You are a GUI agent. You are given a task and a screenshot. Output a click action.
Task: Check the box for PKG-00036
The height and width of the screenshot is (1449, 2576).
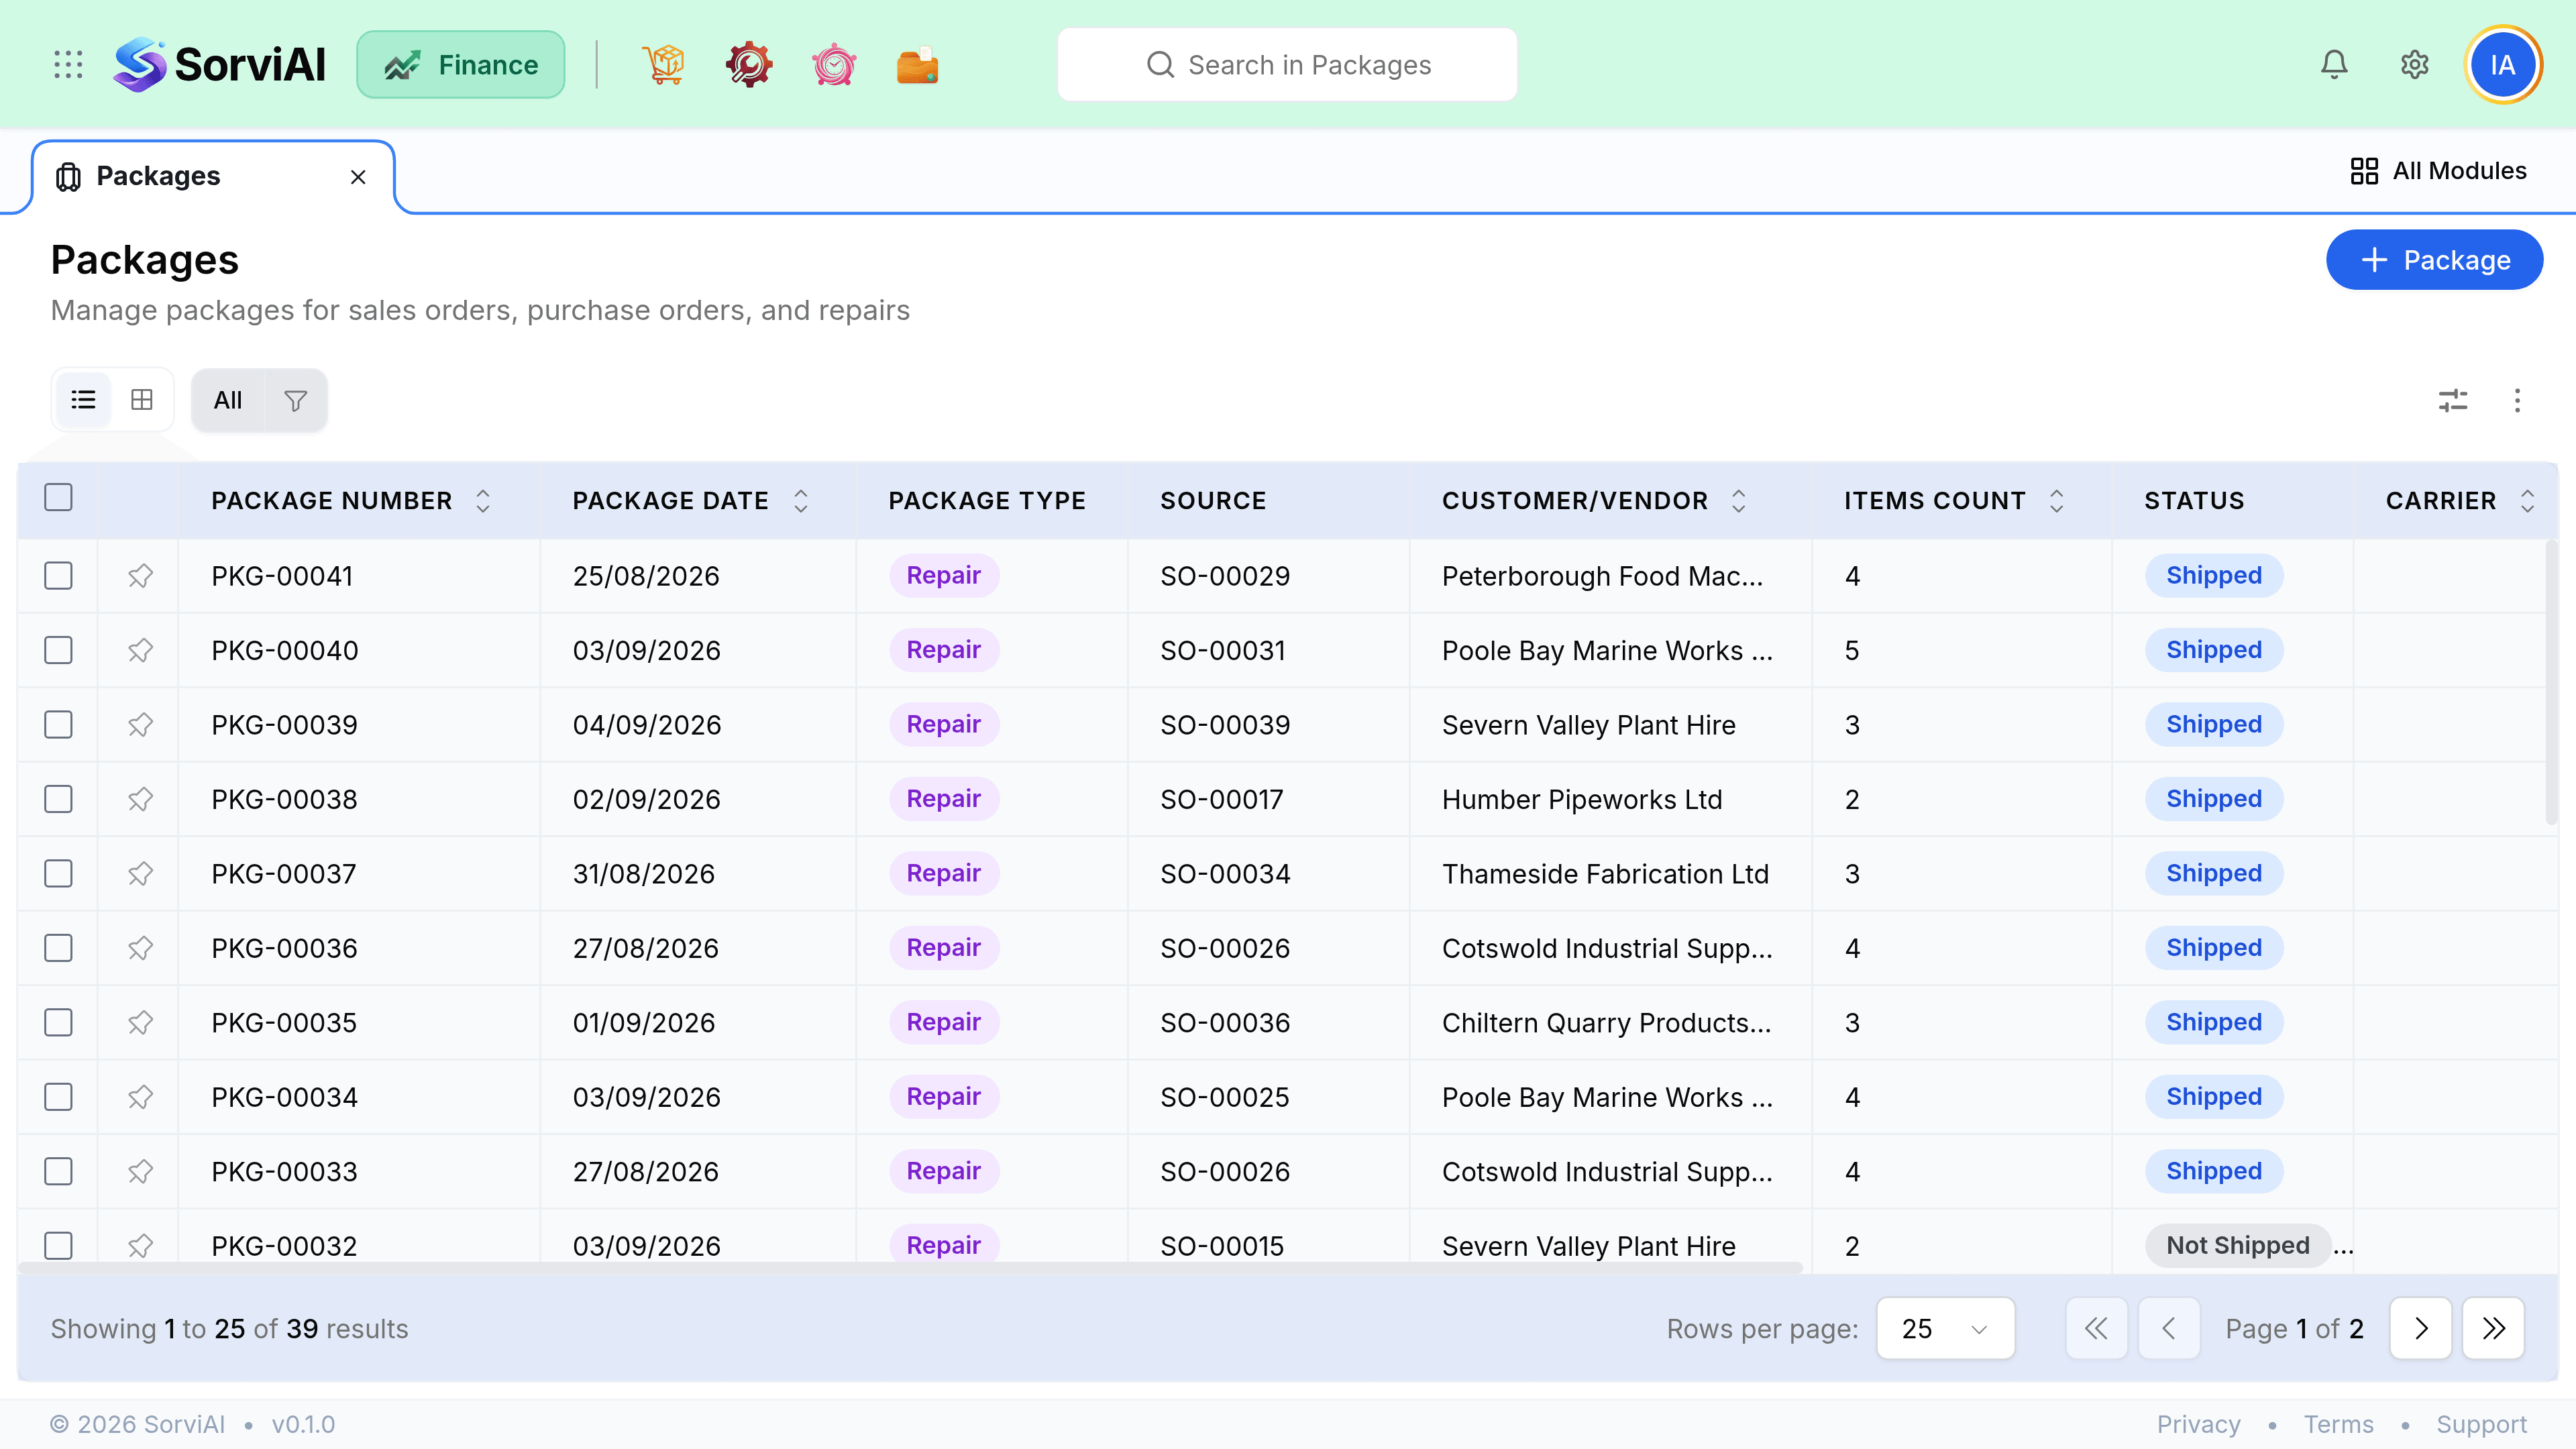59,949
